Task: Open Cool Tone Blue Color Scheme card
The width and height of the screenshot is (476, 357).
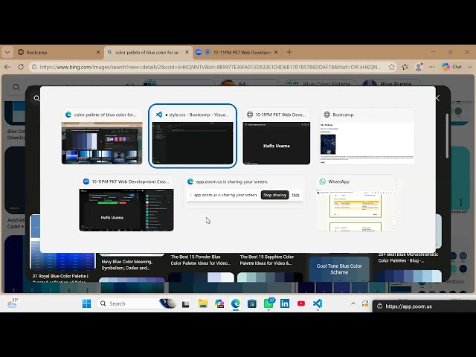Action: click(339, 269)
